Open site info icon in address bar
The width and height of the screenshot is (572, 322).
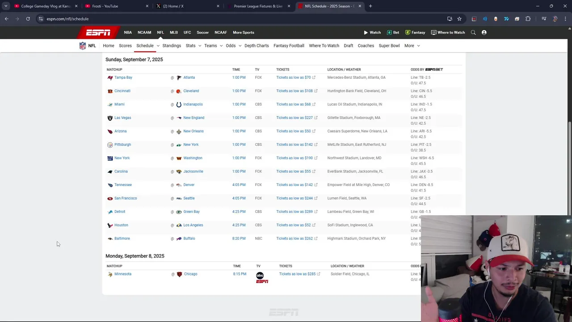click(x=41, y=19)
